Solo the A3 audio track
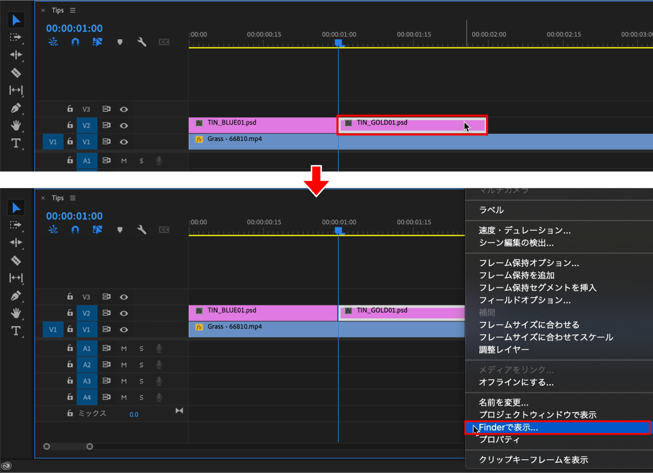The width and height of the screenshot is (653, 473). click(x=141, y=381)
